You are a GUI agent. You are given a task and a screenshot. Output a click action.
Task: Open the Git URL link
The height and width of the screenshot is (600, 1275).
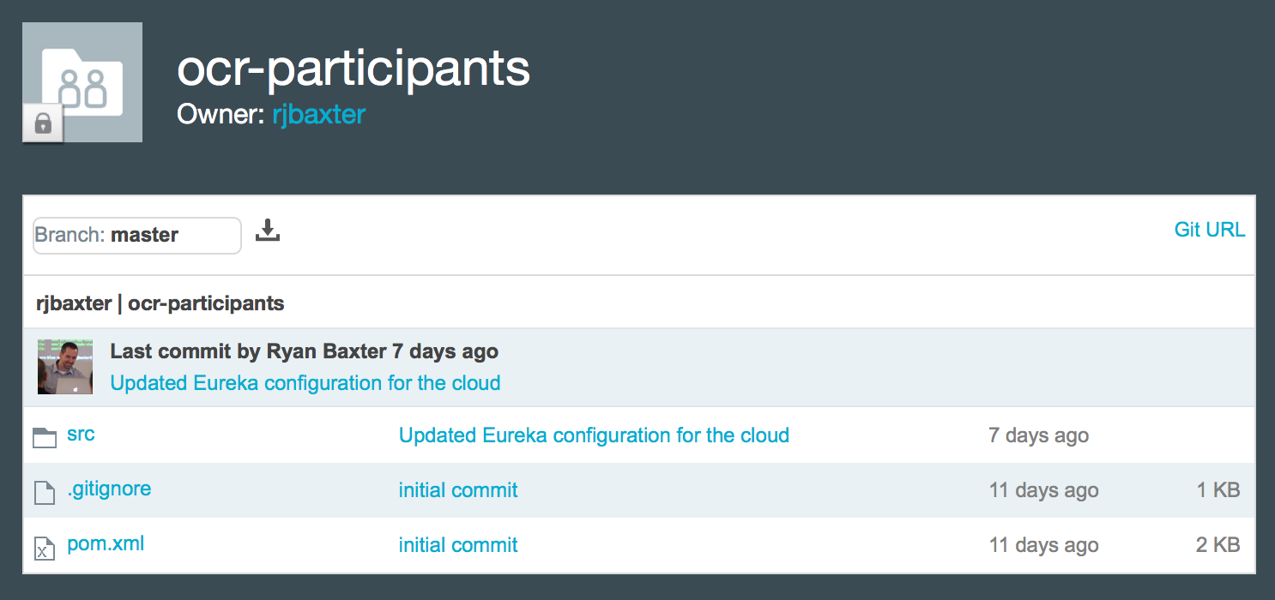[1209, 230]
